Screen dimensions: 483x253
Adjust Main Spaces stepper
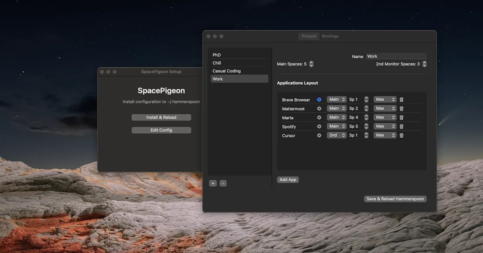tap(311, 64)
